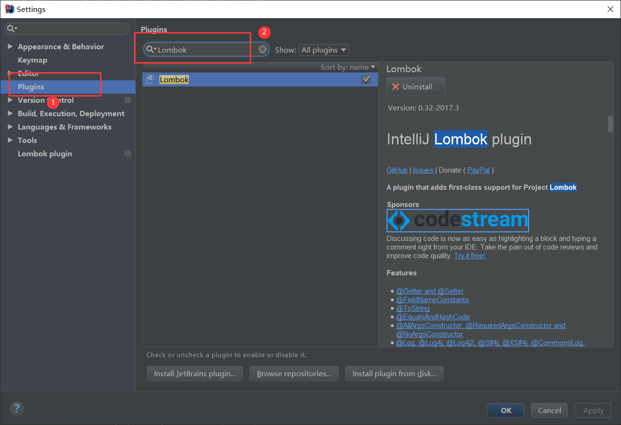
Task: Click the Uninstall button for Lombok
Action: (416, 87)
